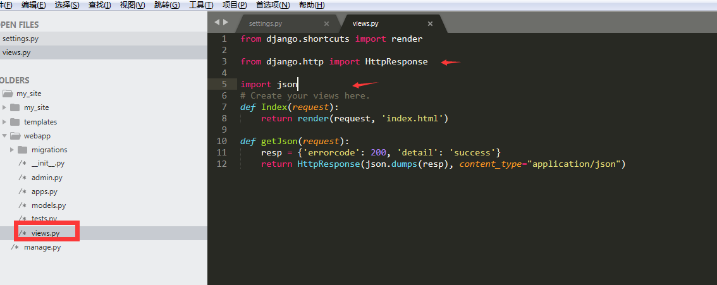Open the 帮助(H) menu
Image resolution: width=717 pixels, height=285 pixels.
(312, 5)
